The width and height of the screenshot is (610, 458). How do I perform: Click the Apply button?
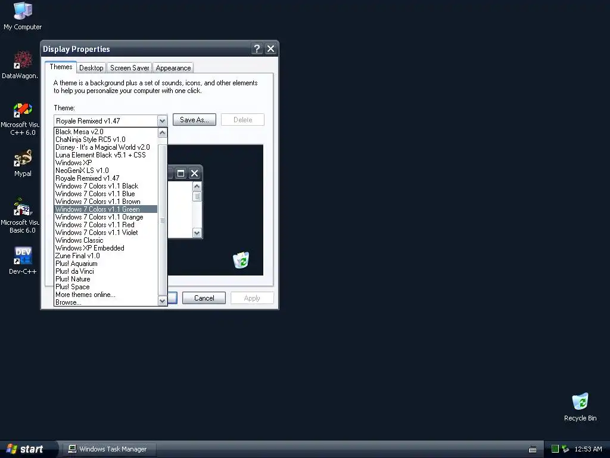coord(252,298)
